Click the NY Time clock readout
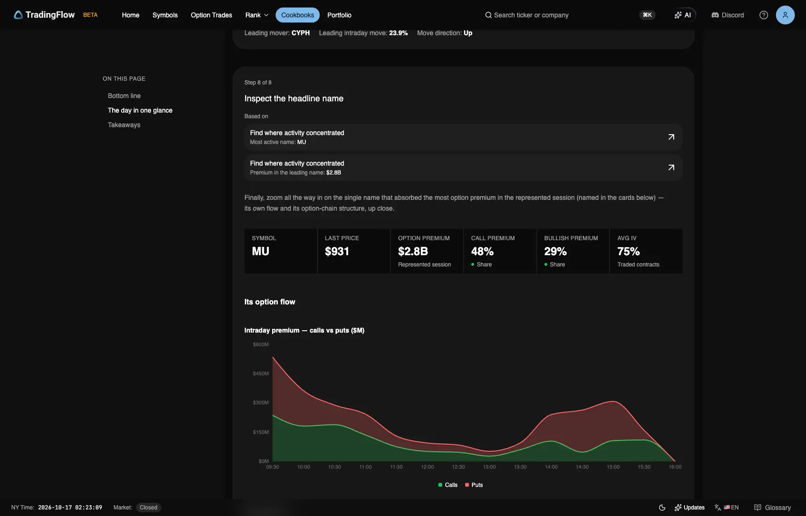This screenshot has width=806, height=516. (x=57, y=508)
